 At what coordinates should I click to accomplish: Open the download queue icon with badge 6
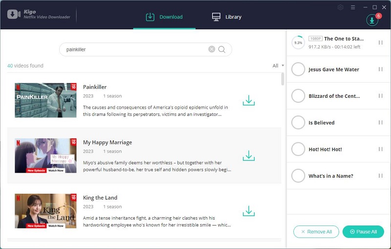point(372,21)
